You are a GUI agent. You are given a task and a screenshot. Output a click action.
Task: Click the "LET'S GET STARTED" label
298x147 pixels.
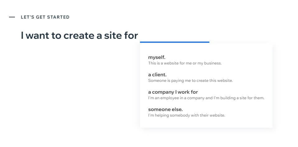(45, 17)
